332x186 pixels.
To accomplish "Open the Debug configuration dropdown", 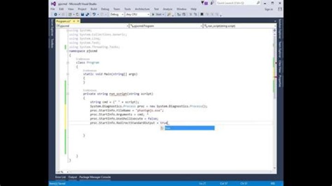I will 117,14.
